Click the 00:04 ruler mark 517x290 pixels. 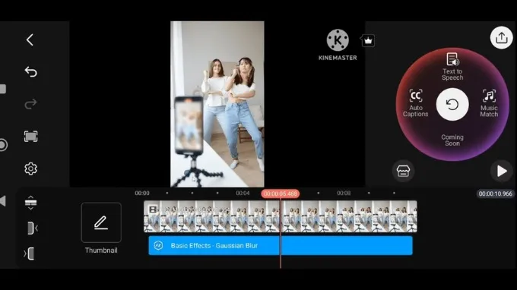coord(243,194)
